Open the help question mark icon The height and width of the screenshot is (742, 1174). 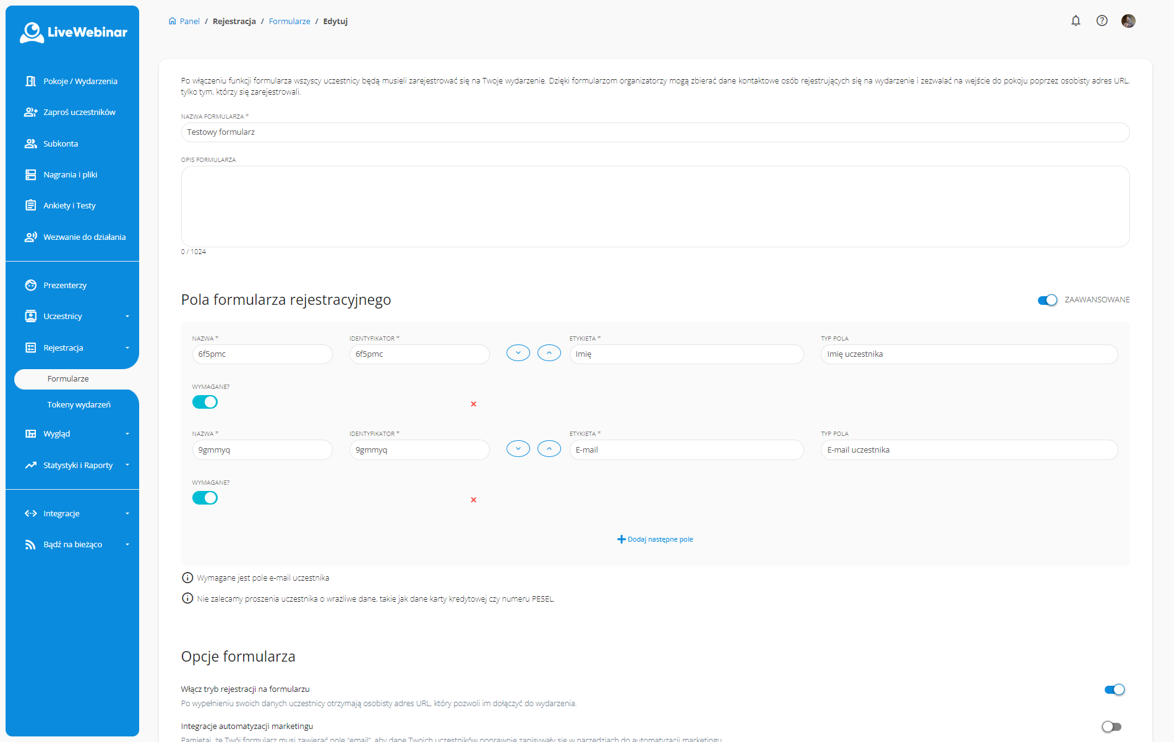coord(1102,21)
